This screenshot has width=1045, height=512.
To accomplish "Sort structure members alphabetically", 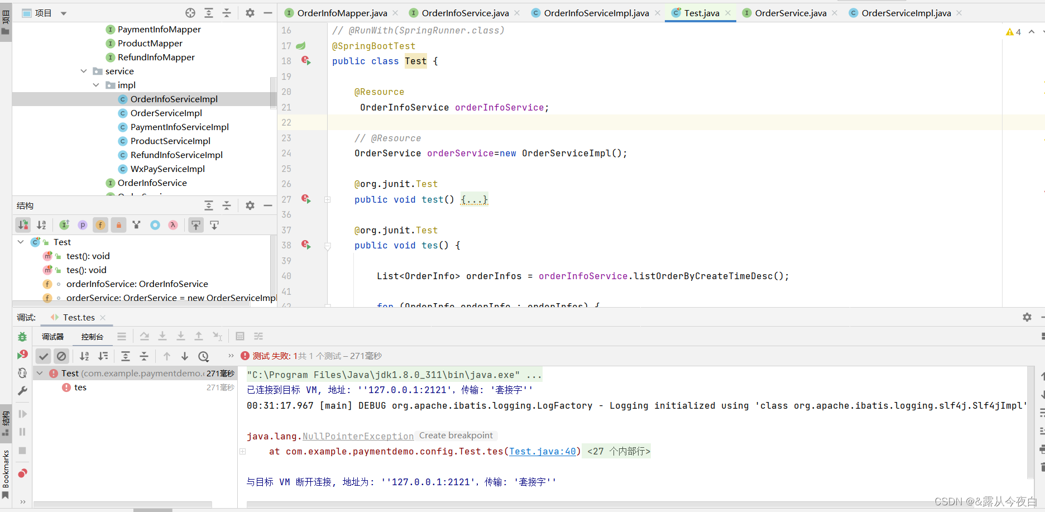I will click(41, 224).
